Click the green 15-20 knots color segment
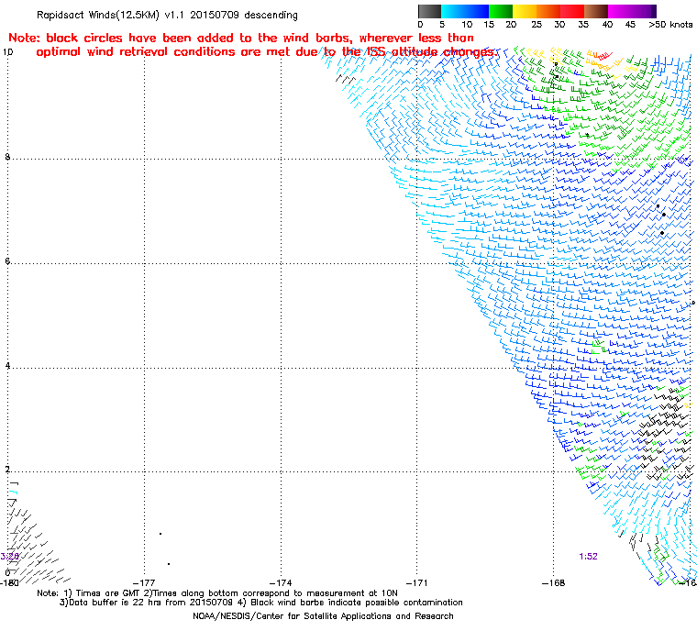 tap(501, 11)
